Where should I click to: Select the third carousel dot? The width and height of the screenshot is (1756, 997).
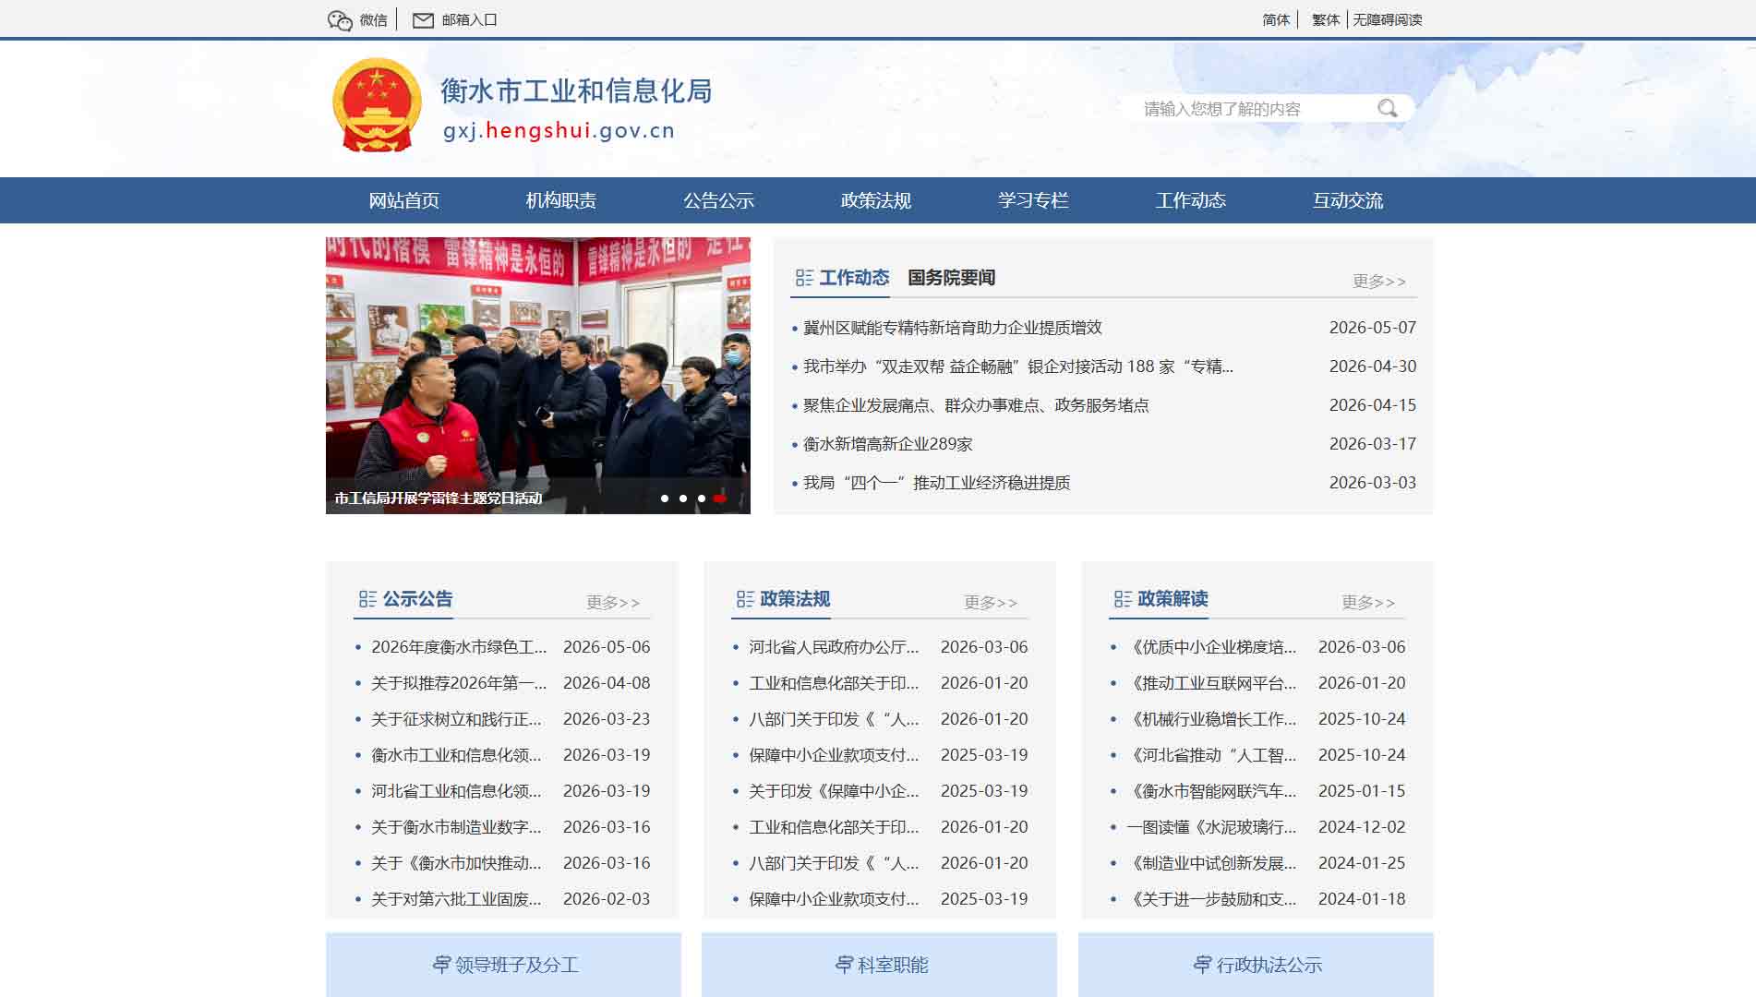702,498
